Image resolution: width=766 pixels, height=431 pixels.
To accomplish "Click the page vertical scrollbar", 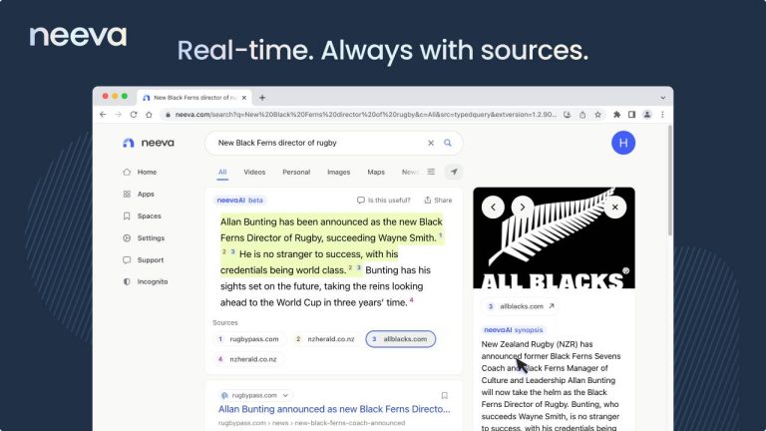I will pos(670,181).
